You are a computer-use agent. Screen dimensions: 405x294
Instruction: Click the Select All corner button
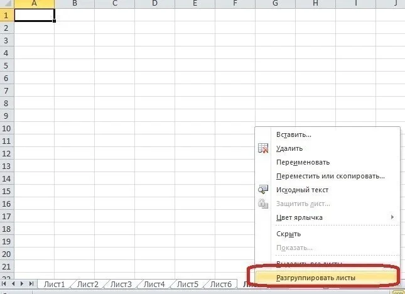[x=6, y=4]
